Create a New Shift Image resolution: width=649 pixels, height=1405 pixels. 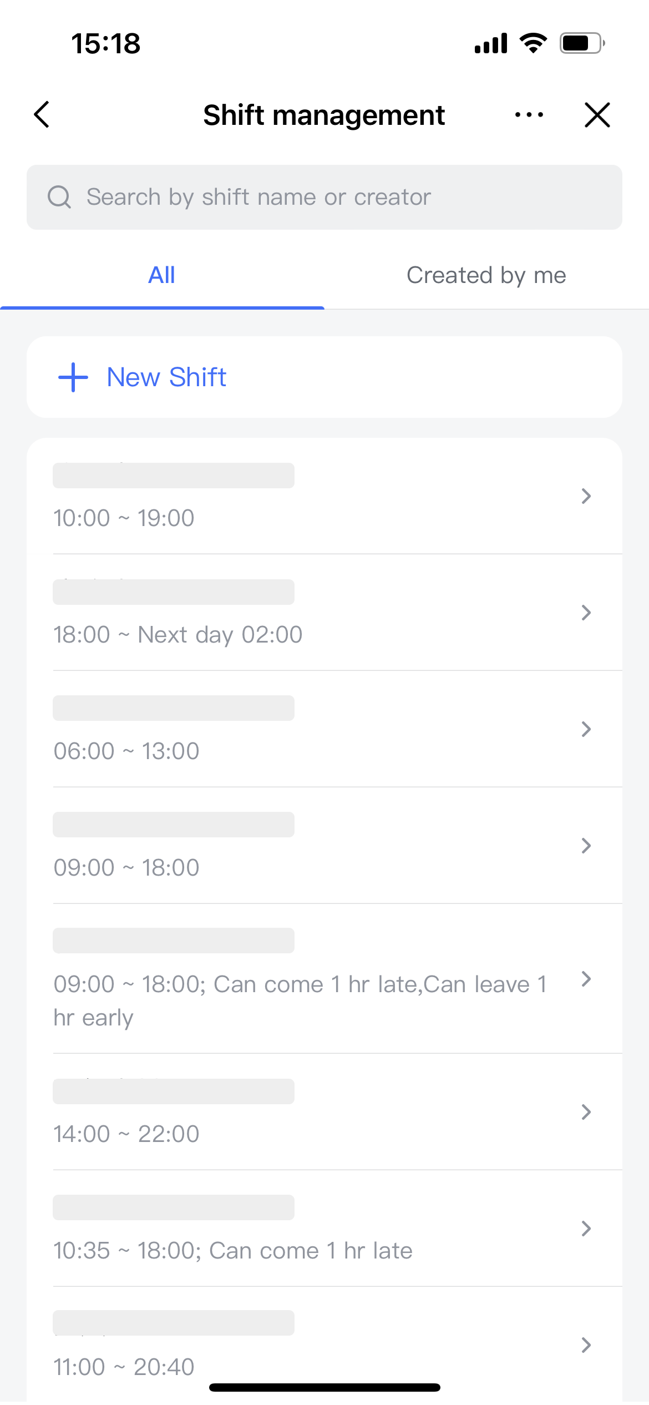pos(166,377)
